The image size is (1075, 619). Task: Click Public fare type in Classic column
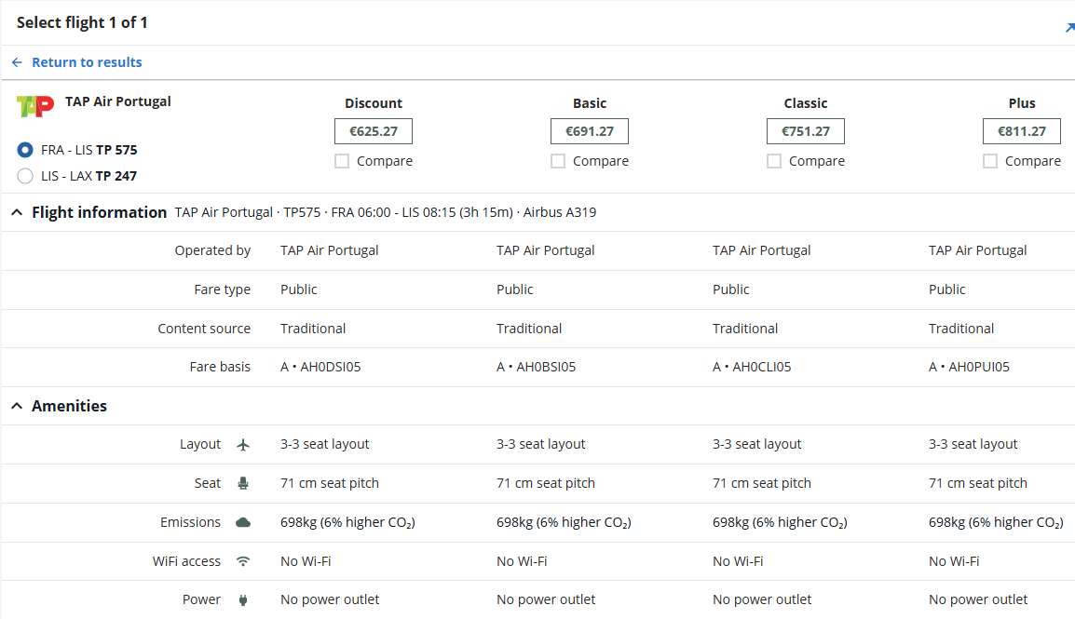pyautogui.click(x=731, y=289)
